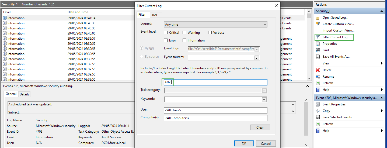
Task: Click the info icon of the 03:39:57 event
Action: pyautogui.click(x=5, y=39)
